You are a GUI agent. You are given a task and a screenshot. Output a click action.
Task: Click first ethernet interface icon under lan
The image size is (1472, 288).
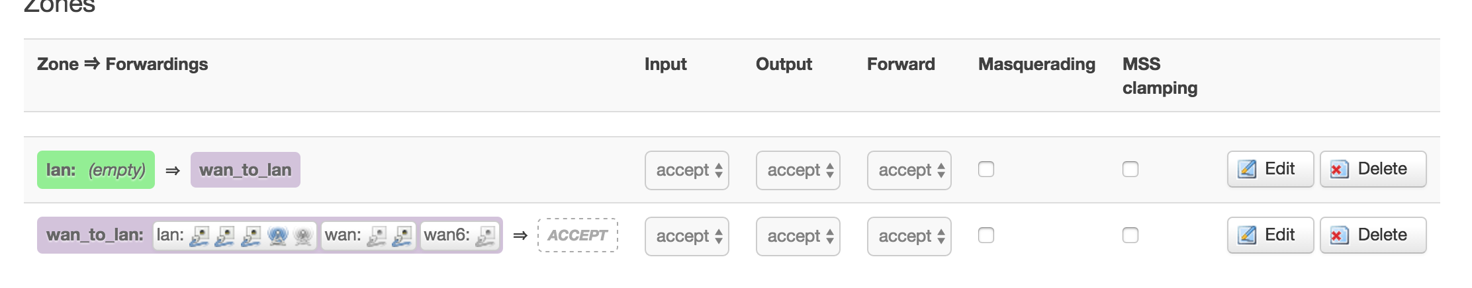pos(199,236)
